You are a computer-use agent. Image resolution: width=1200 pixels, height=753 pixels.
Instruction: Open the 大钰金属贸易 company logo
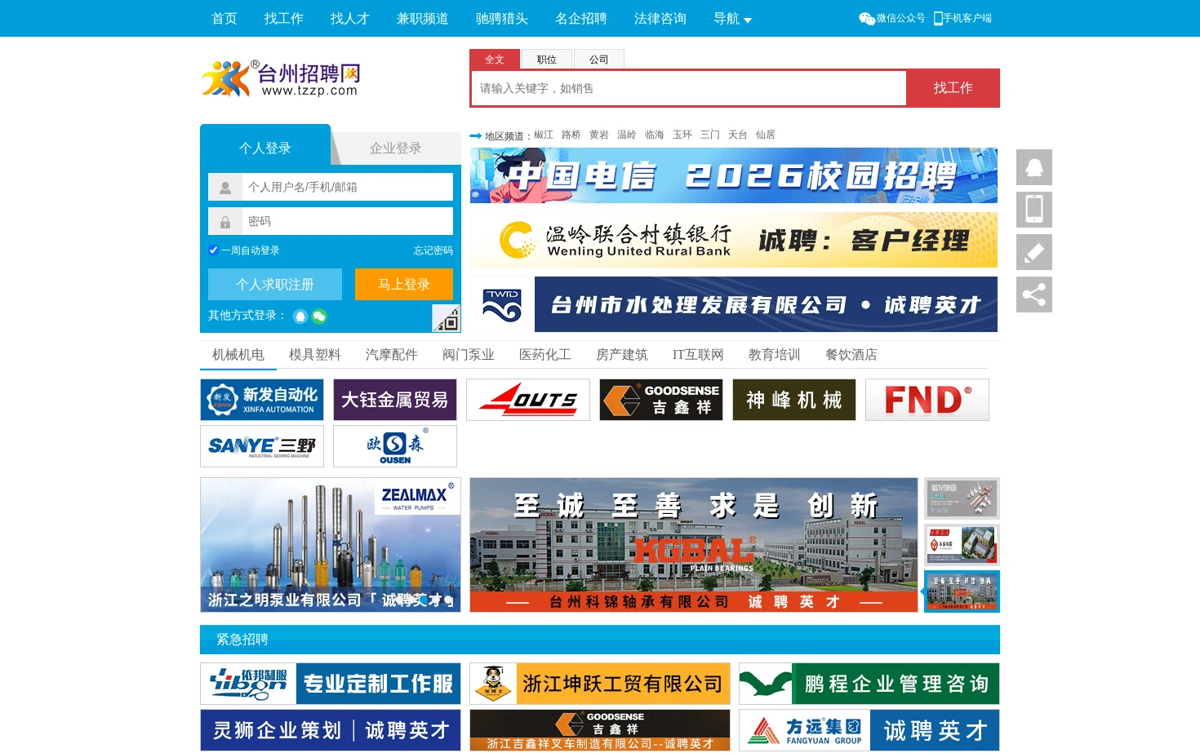click(x=395, y=400)
